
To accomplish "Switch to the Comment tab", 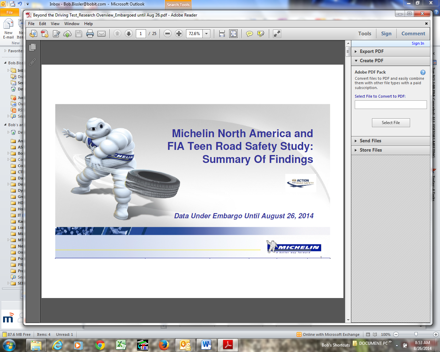I will tap(413, 33).
